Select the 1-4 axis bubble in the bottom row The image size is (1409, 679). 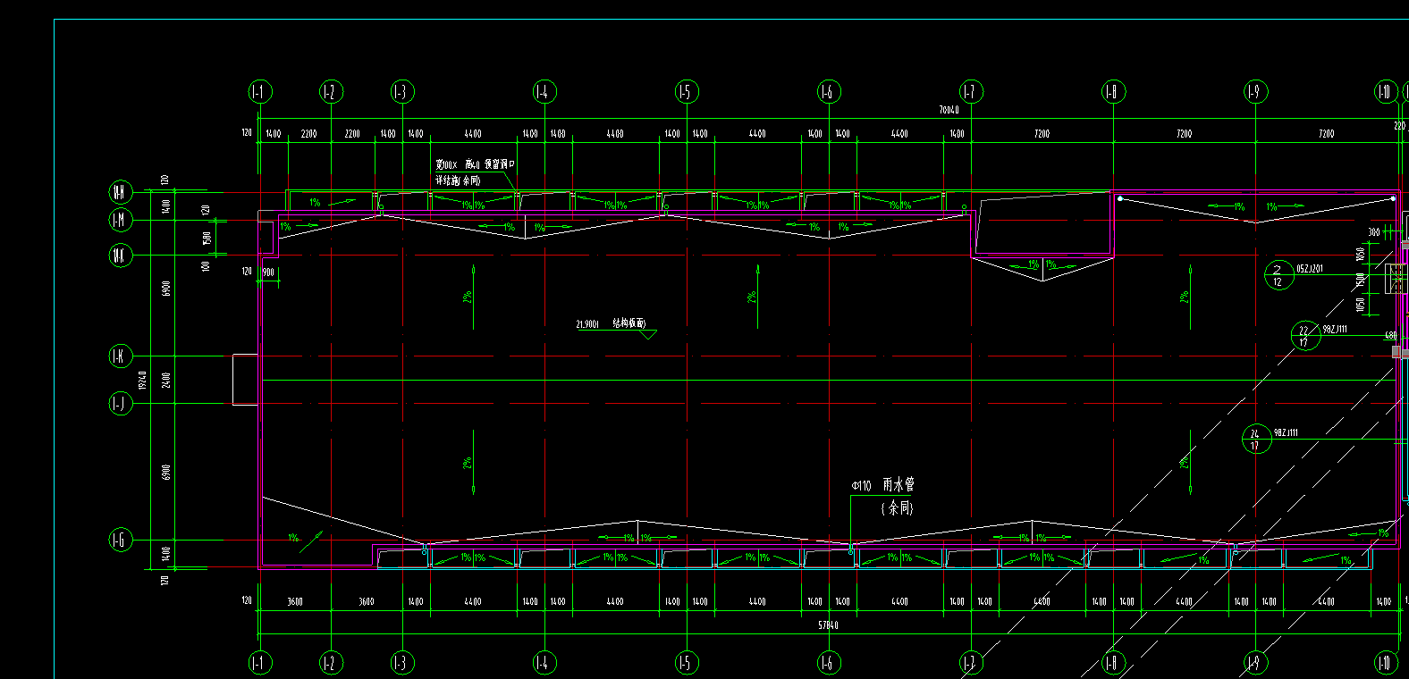click(544, 662)
